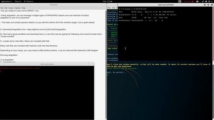Maximize the mdk3 amok attack window
This screenshot has width=214, height=120.
point(88,64)
